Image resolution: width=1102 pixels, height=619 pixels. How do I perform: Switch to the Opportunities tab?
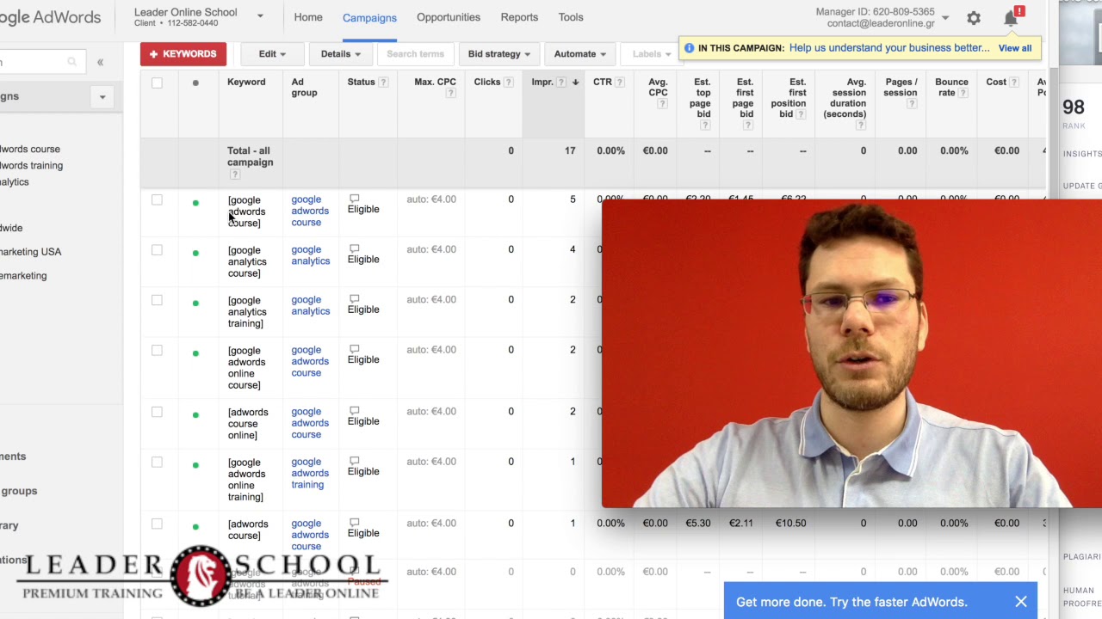pos(448,17)
